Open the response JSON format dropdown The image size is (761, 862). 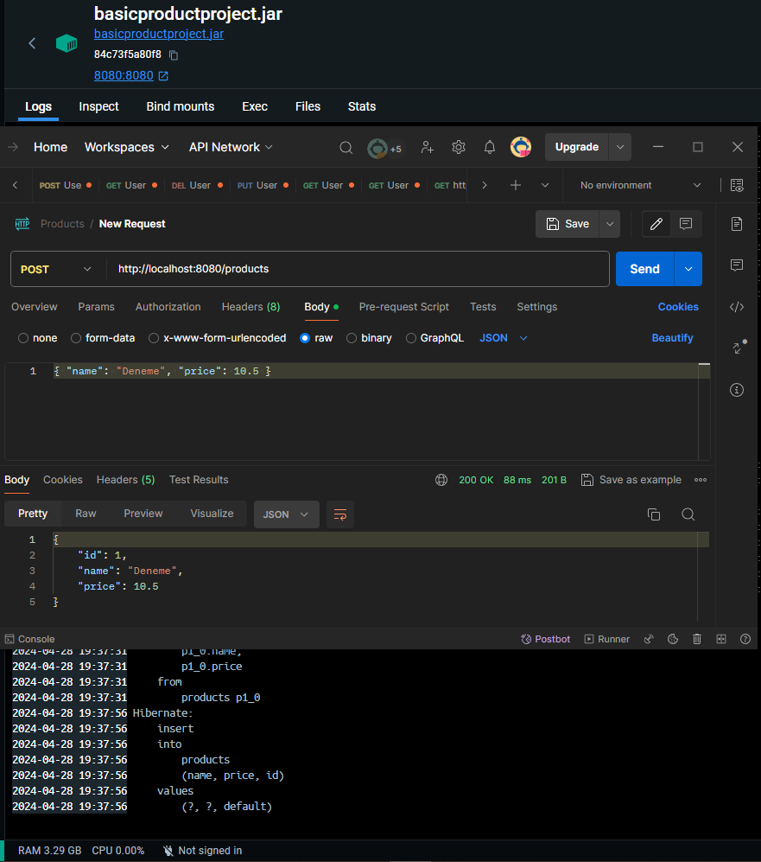[x=286, y=514]
